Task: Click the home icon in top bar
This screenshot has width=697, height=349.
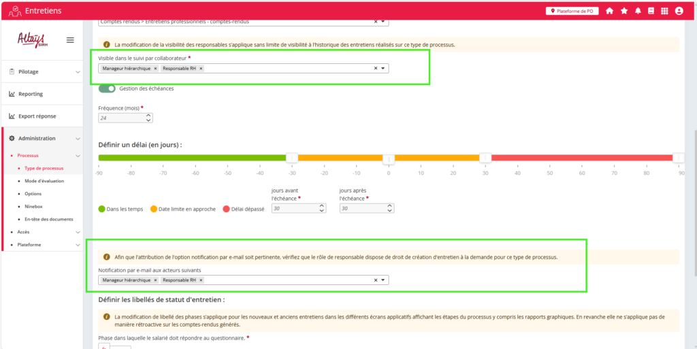Action: pyautogui.click(x=609, y=11)
